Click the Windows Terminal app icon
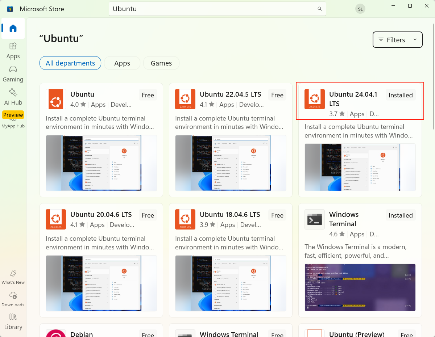Screen dimensions: 435x337 click(x=315, y=219)
